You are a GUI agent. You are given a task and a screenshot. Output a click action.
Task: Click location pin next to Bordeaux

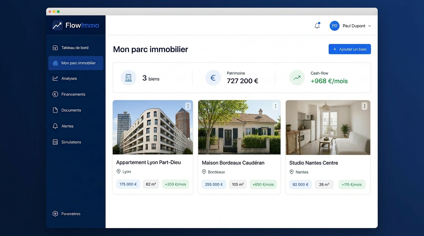pyautogui.click(x=204, y=172)
